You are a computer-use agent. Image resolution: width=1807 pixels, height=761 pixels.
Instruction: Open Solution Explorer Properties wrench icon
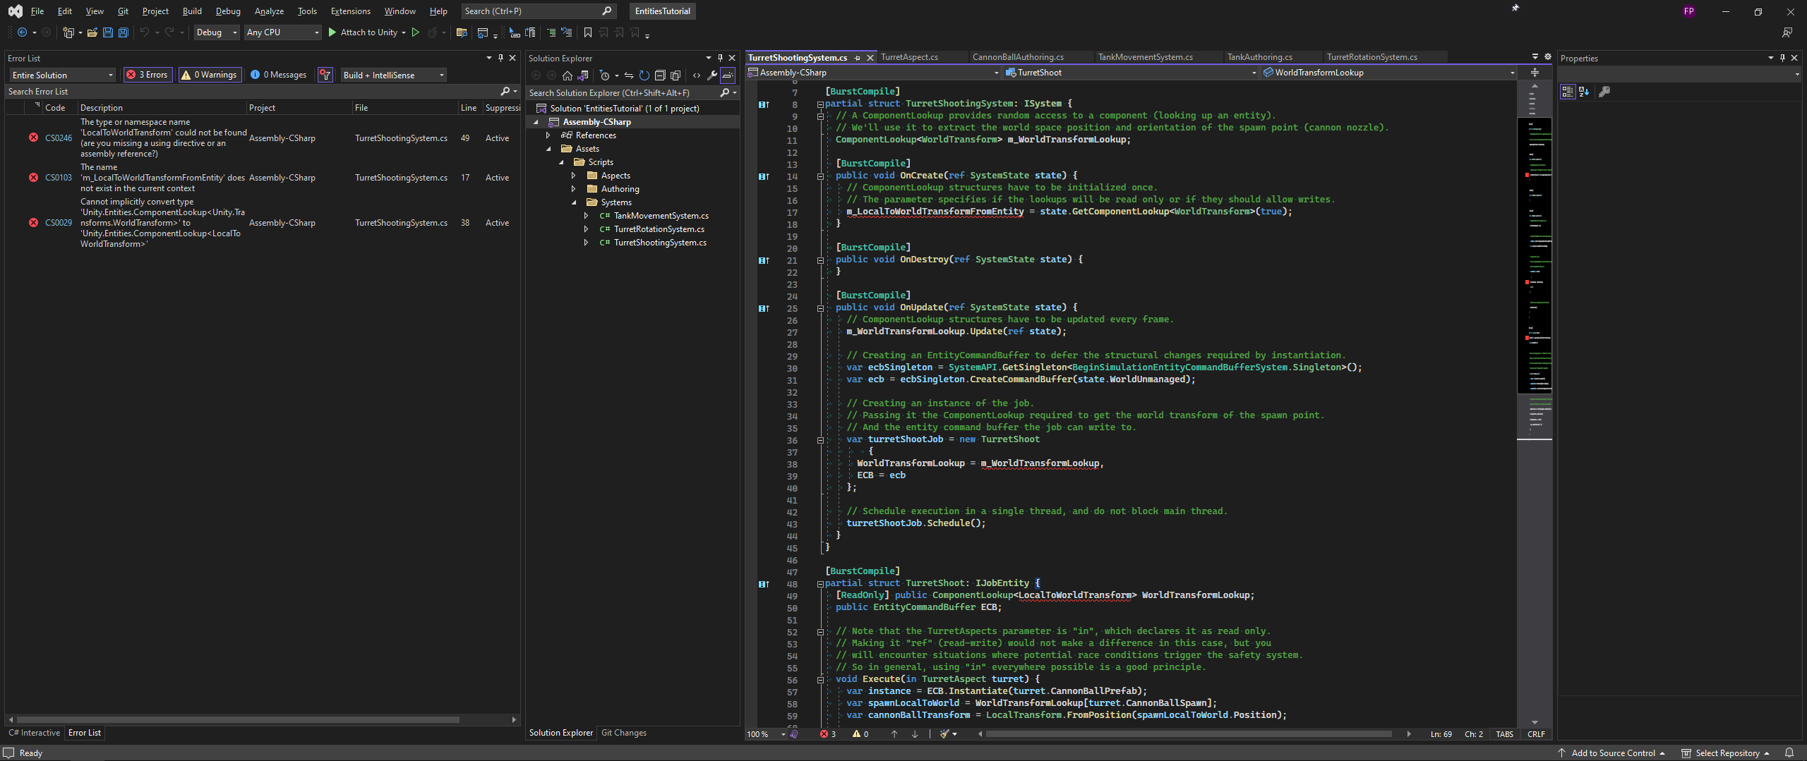(712, 75)
